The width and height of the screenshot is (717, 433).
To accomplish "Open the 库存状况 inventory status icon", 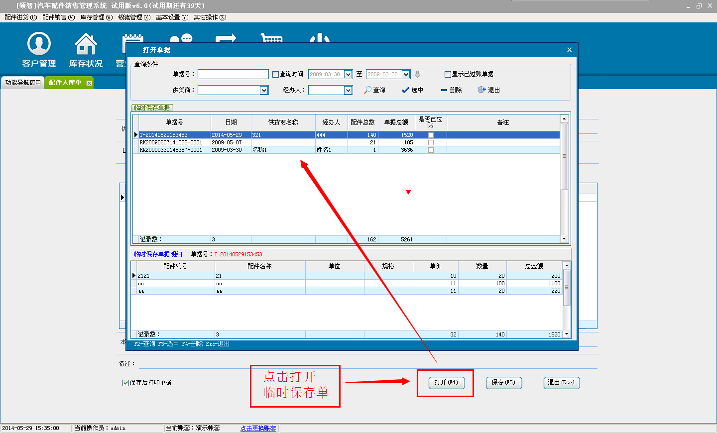I will 86,44.
